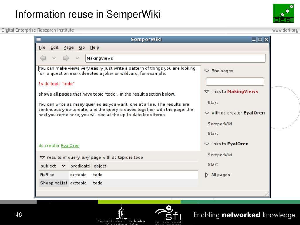
Task: Click the predicate column header
Action: 80,166
